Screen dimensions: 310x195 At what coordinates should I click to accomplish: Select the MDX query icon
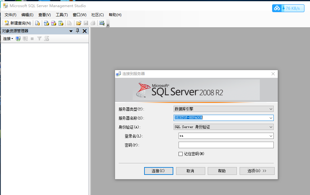tap(46, 23)
